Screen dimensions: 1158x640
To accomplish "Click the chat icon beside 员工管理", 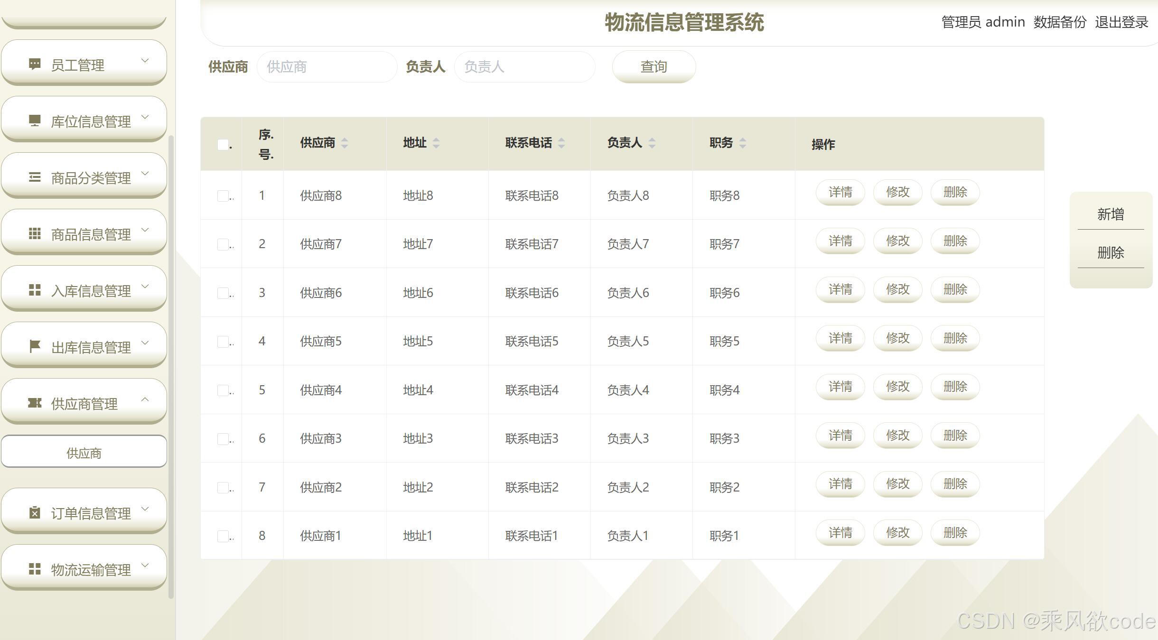I will click(35, 64).
